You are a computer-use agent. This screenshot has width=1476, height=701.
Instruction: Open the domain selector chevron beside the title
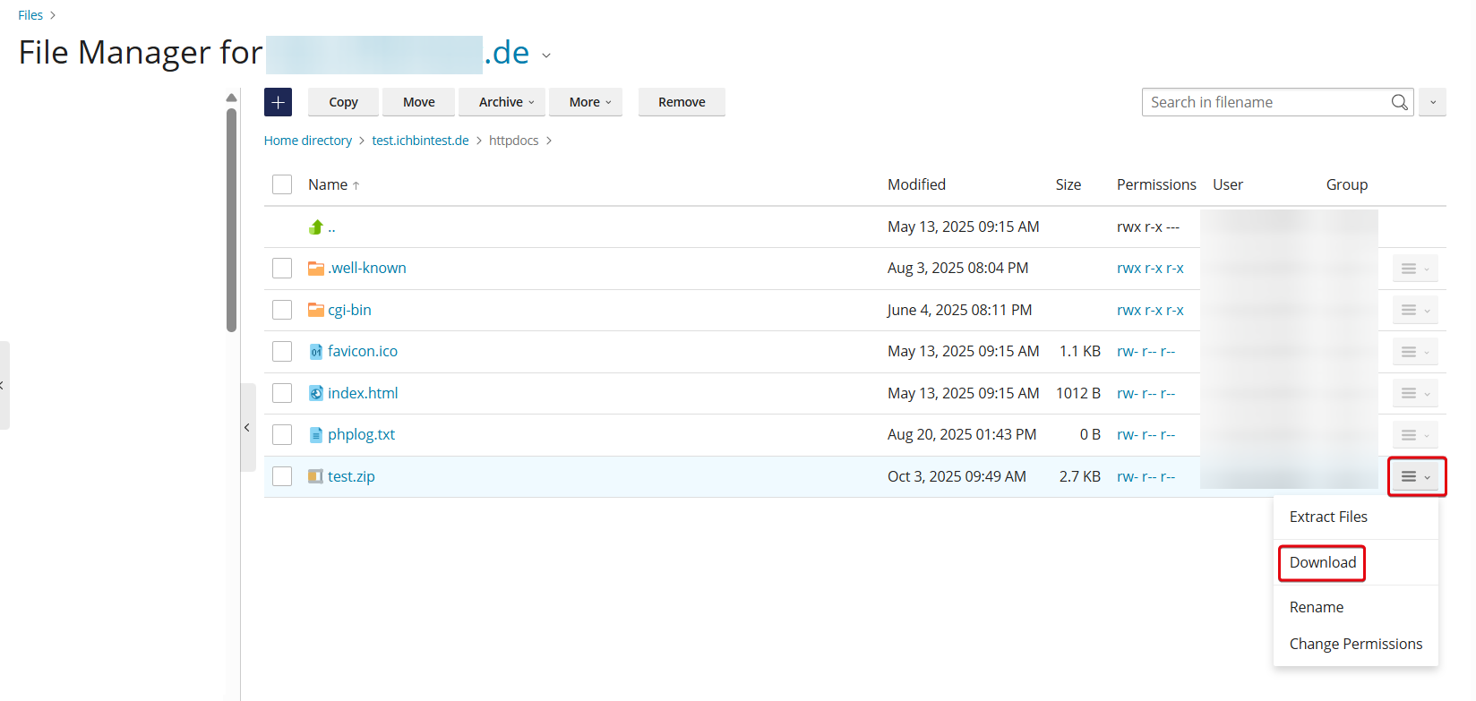click(546, 56)
